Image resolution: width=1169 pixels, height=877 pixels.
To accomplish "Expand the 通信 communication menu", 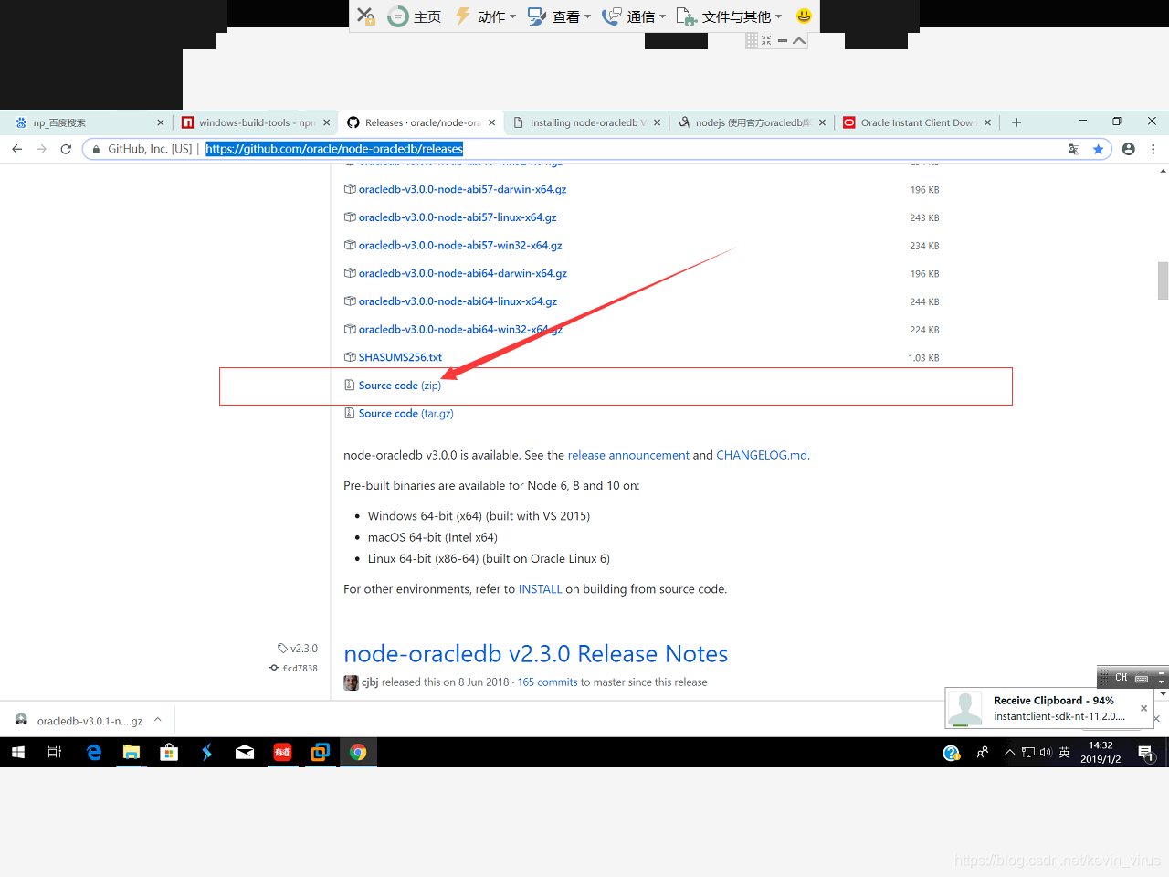I will pyautogui.click(x=635, y=16).
